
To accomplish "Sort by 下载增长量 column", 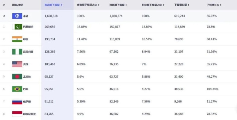I will (x=182, y=5).
